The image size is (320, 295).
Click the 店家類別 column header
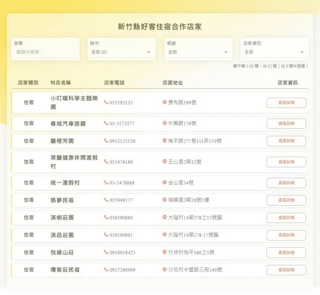(x=28, y=82)
